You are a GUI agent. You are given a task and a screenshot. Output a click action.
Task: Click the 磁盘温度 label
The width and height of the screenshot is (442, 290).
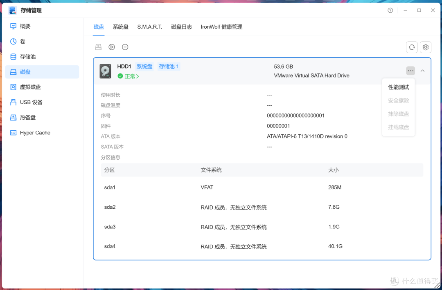pyautogui.click(x=110, y=105)
